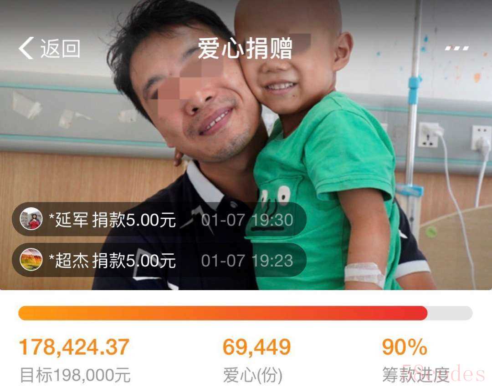Image resolution: width=492 pixels, height=387 pixels.
Task: Click the 目标198,000元 goal label
Action: (x=75, y=375)
